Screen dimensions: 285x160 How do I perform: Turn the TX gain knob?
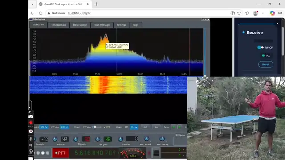tap(76, 139)
